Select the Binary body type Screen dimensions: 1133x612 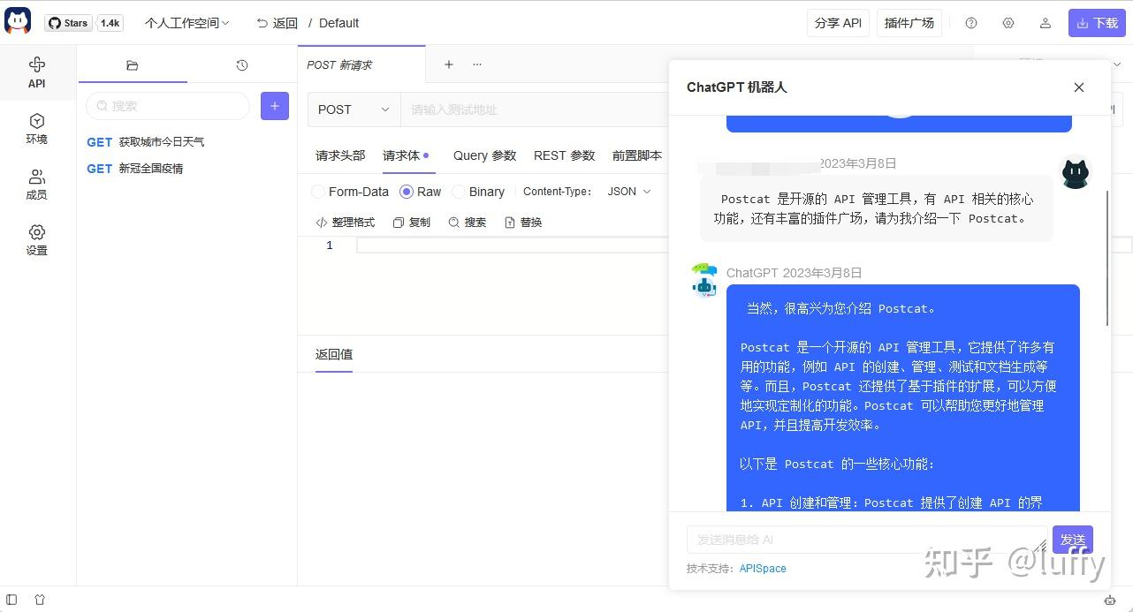coord(460,192)
